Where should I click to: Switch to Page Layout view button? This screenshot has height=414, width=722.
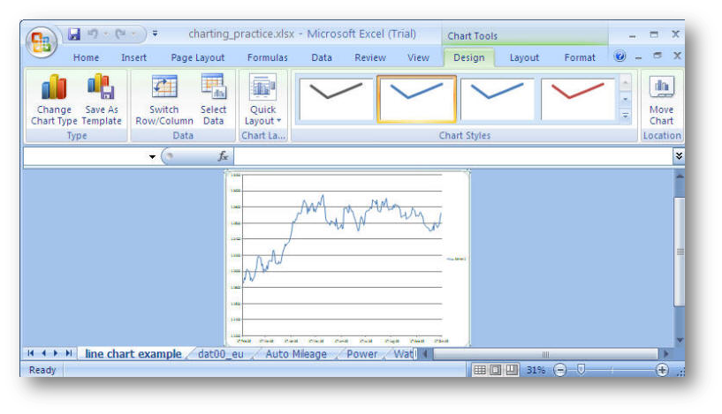495,371
